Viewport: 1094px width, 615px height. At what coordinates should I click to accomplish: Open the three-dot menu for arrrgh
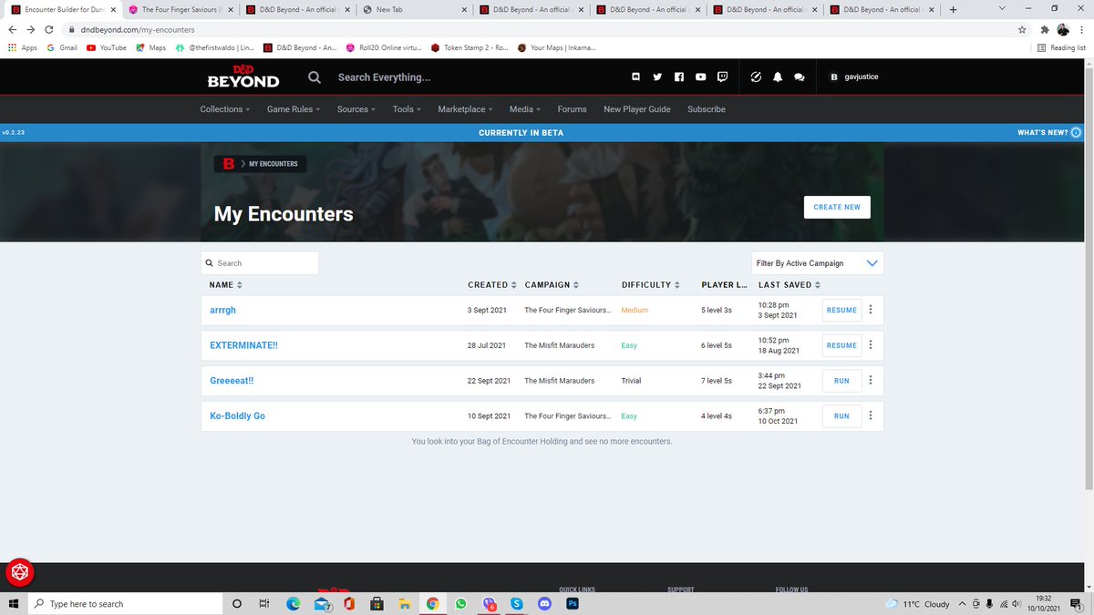[871, 310]
